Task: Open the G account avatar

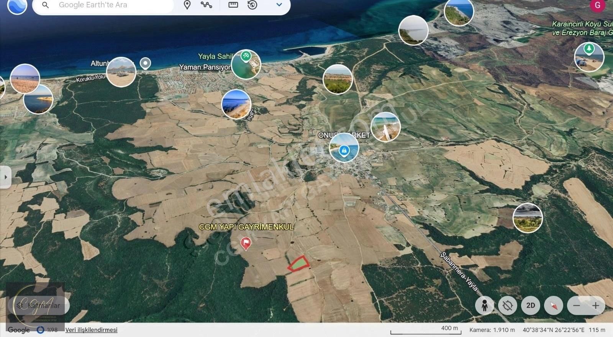Action: [597, 5]
